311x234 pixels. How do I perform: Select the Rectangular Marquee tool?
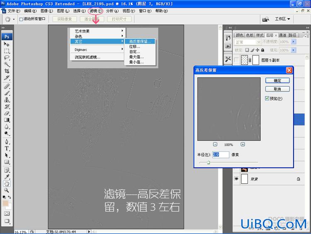(7, 51)
